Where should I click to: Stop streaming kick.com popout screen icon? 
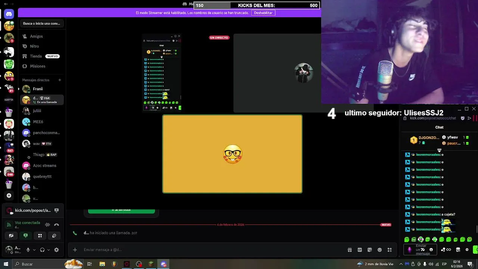pos(56,210)
